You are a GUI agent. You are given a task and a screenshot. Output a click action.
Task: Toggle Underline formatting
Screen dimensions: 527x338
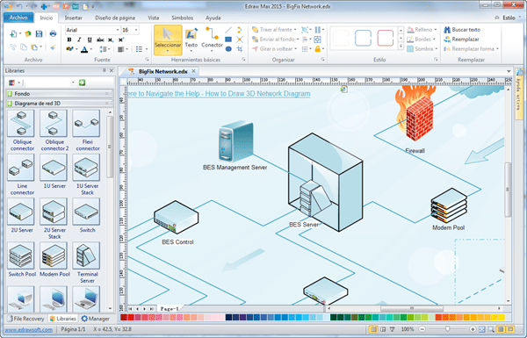tap(90, 40)
